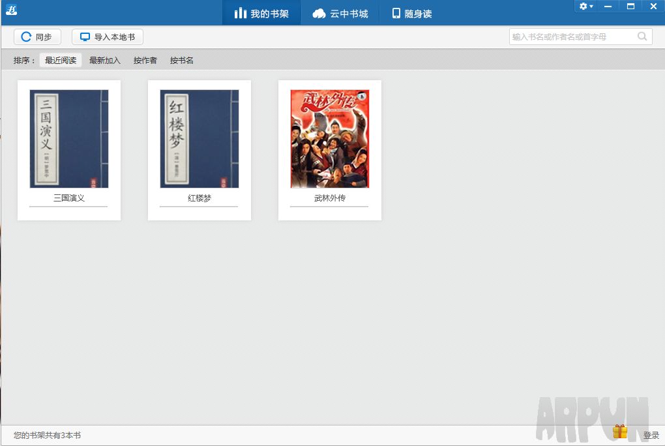665x446 pixels.
Task: Select the 三国演义 title text
Action: [x=69, y=198]
